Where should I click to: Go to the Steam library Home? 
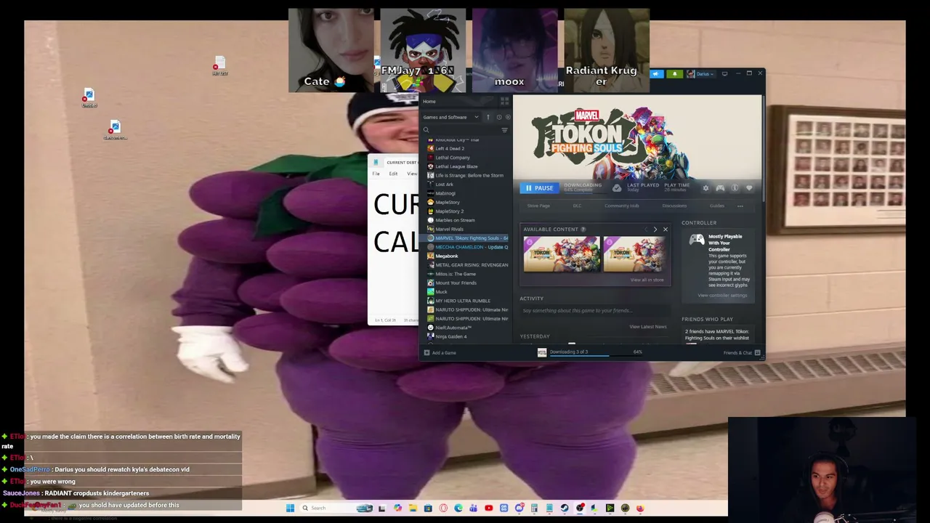tap(429, 102)
